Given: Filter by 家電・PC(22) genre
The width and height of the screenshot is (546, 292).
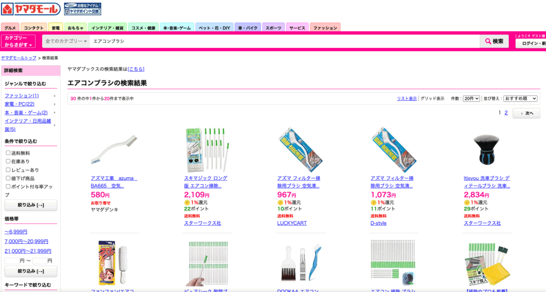Looking at the screenshot, I should click(x=20, y=104).
